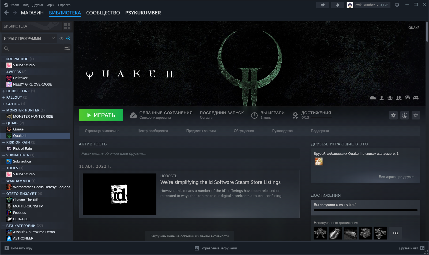Open the notifications bell
Screen dimensions: 429x255
pos(337,5)
